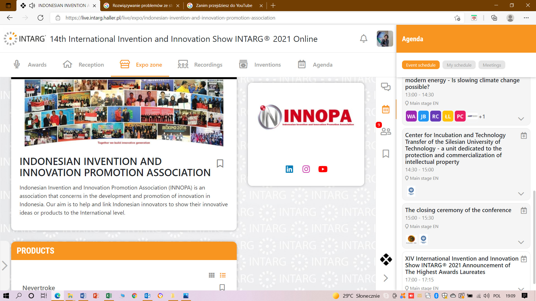Collapse the right sidebar with arrow
Screen dimensions: 536x301
click(x=386, y=278)
